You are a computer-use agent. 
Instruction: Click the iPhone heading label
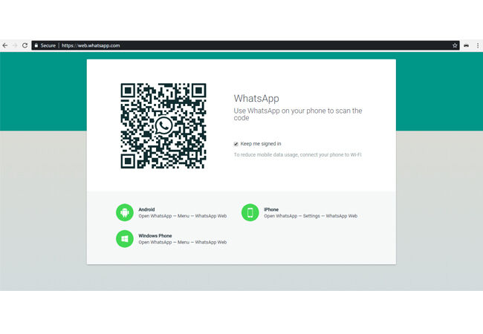(x=271, y=209)
